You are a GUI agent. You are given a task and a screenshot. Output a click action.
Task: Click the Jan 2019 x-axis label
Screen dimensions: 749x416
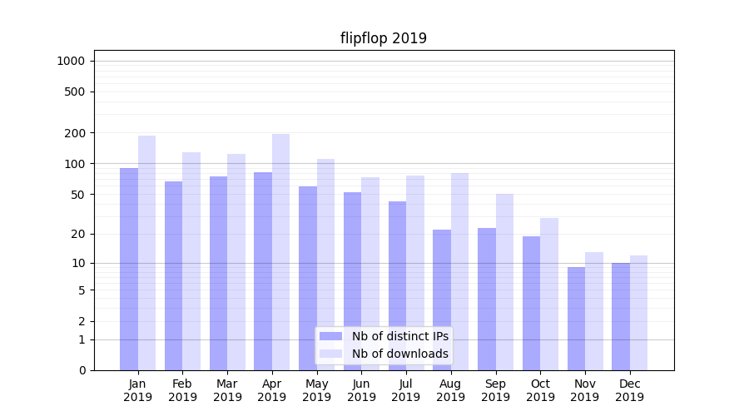pyautogui.click(x=138, y=390)
